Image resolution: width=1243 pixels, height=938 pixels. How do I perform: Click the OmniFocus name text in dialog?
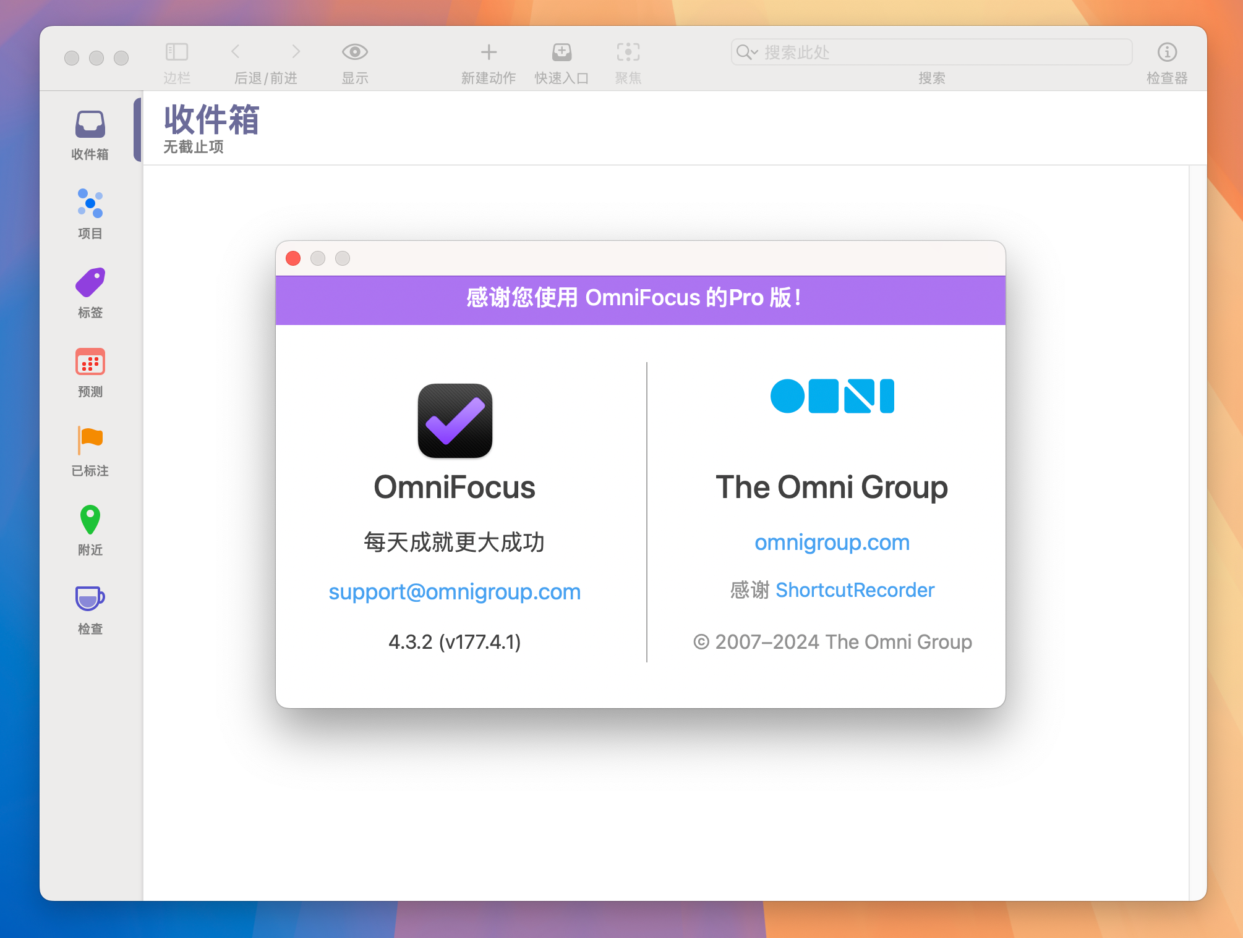point(455,487)
